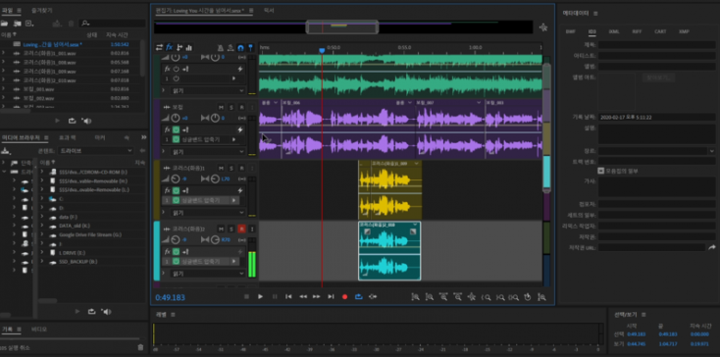Select the teal 코러스(화음)2 clip on the timeline
Viewport: 720px width, 357px height.
tap(389, 250)
